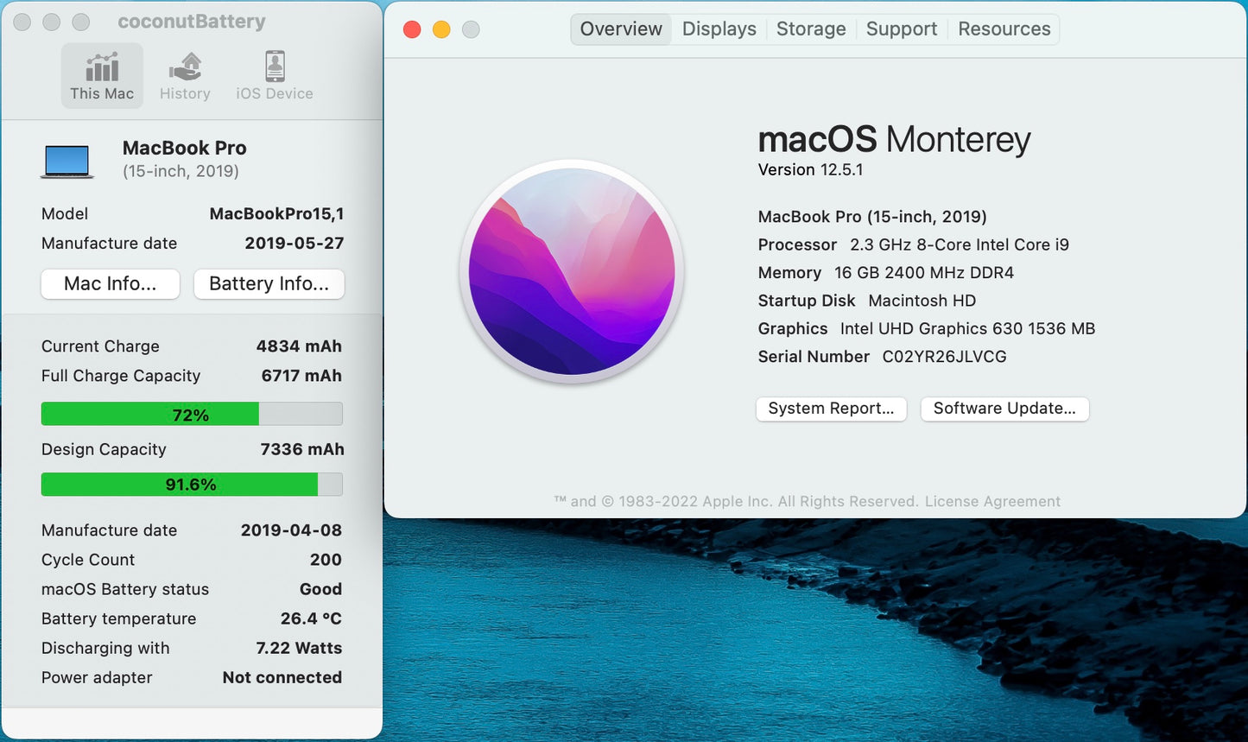Screen dimensions: 1248x742
Task: Open the History view in coconutBattery
Action: 185,75
